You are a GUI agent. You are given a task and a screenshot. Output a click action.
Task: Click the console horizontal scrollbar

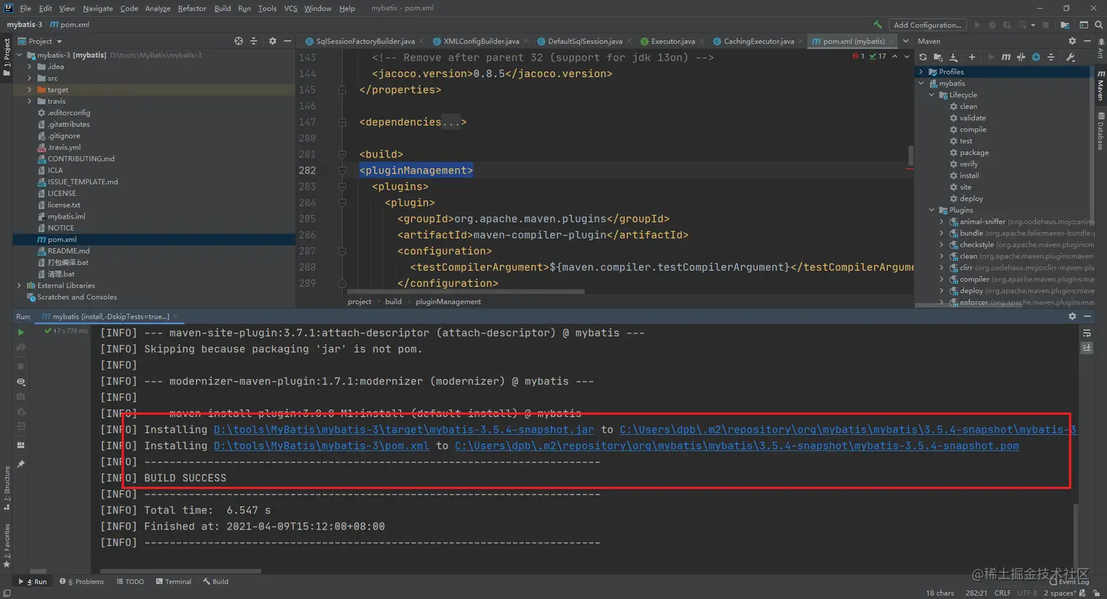tap(181, 571)
